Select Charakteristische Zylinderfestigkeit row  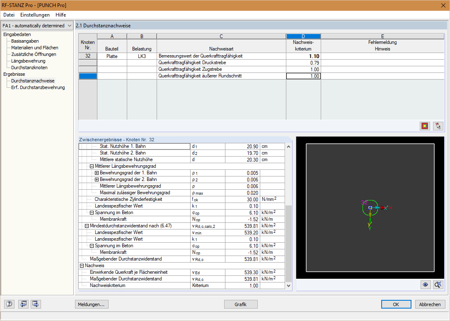click(x=181, y=199)
